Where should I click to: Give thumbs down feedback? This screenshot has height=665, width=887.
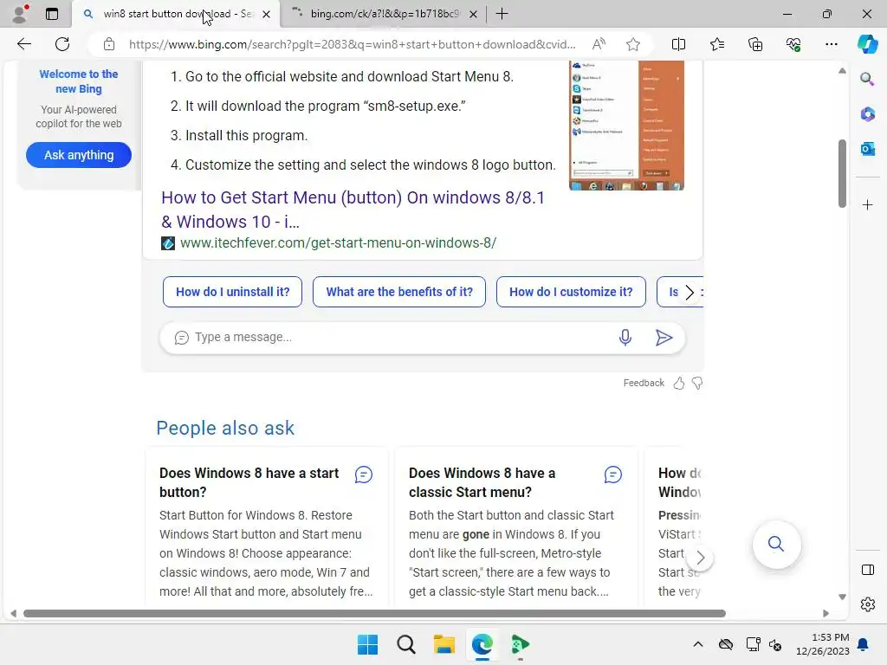[697, 384]
